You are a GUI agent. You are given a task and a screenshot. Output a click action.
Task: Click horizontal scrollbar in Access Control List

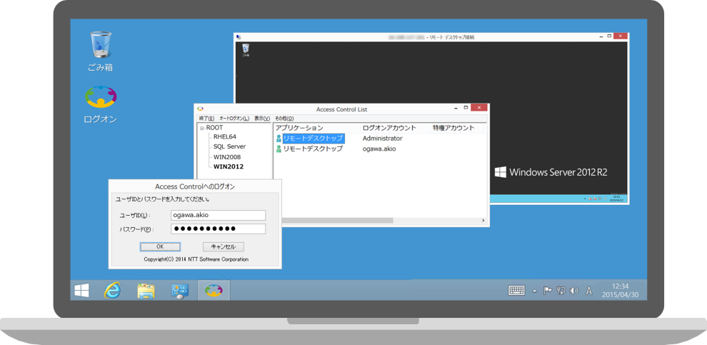[x=337, y=221]
